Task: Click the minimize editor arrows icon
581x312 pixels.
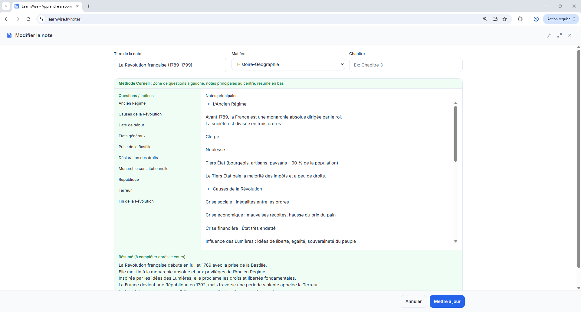Action: pos(549,35)
